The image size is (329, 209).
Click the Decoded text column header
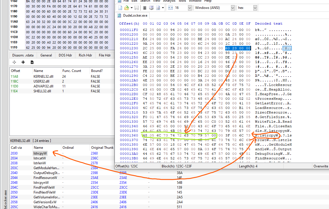[x=269, y=24]
